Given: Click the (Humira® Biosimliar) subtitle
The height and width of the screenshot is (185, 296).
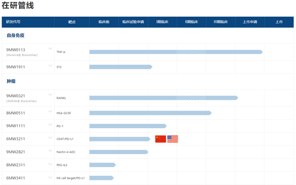Looking at the screenshot, I should tap(22, 55).
